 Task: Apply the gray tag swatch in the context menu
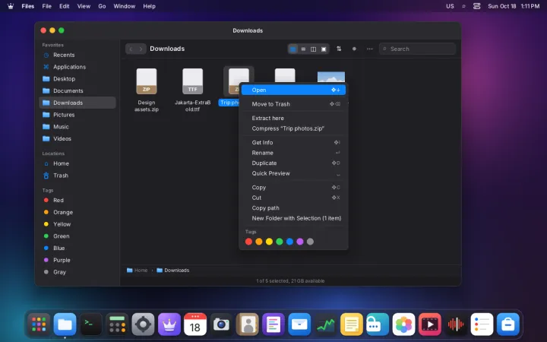310,242
